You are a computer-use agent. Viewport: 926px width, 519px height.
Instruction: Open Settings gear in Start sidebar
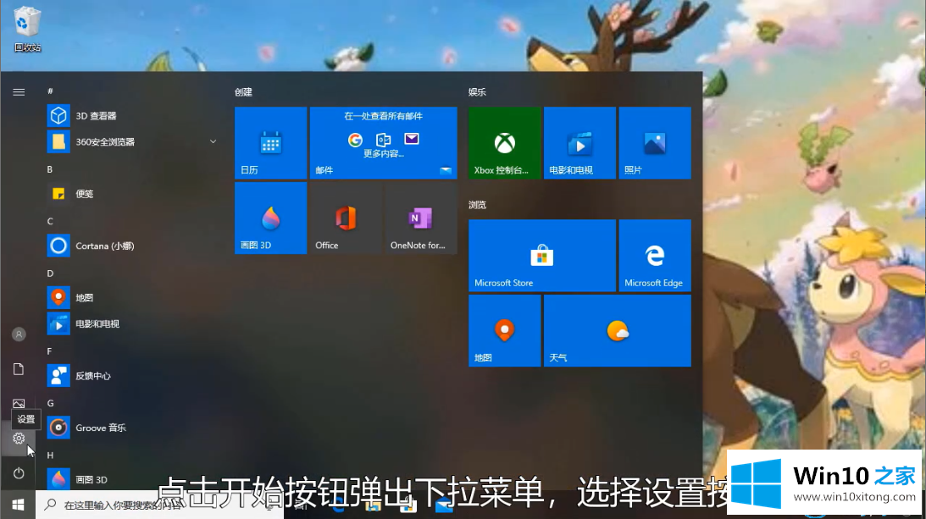(19, 438)
